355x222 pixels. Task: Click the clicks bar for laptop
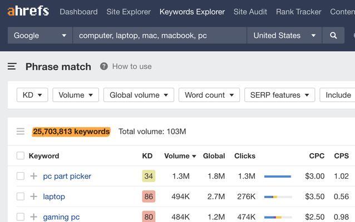[278, 197]
